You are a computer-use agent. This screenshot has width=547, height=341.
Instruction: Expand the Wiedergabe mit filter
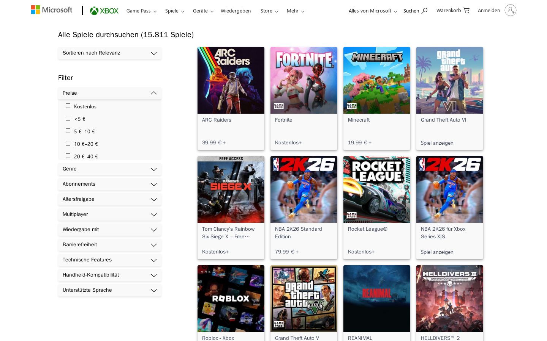[x=110, y=230]
